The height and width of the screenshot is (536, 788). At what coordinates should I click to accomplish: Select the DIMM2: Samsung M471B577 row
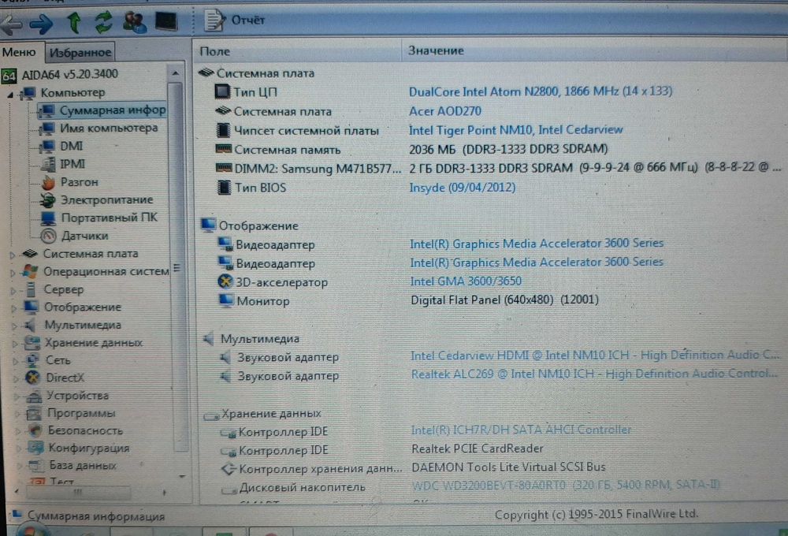(497, 169)
